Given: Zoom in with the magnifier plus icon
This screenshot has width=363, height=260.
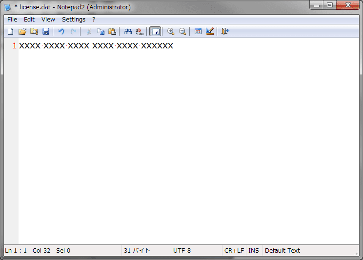Looking at the screenshot, I should pyautogui.click(x=171, y=31).
